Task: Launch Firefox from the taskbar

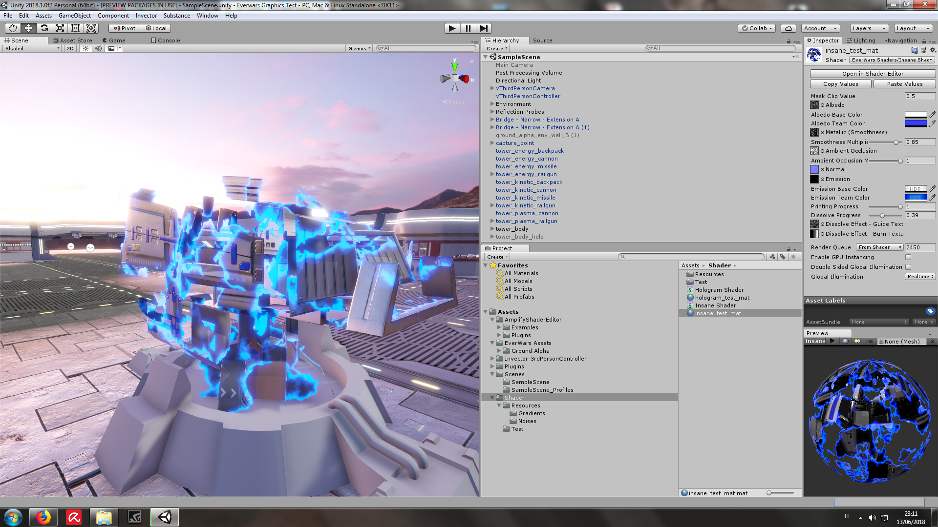Action: [x=43, y=517]
